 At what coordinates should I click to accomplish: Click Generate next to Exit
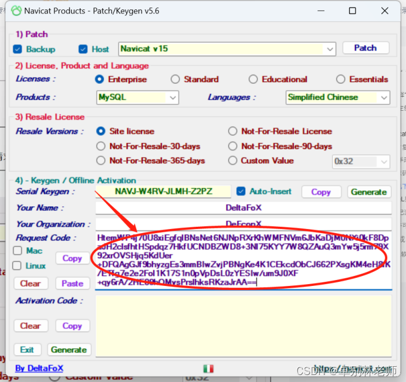tap(69, 350)
